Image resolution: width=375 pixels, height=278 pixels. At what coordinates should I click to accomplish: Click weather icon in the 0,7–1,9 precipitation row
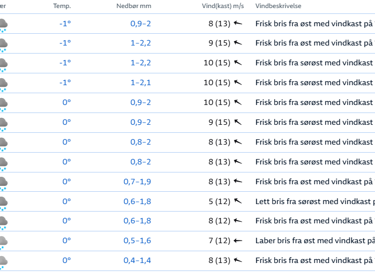click(x=3, y=183)
